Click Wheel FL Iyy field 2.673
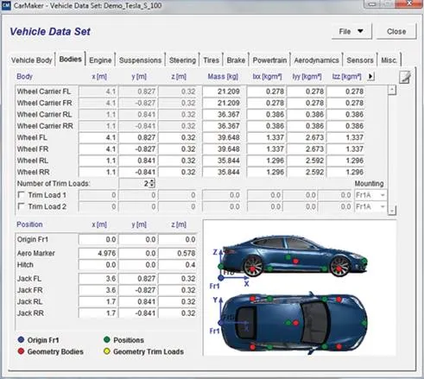This screenshot has width=424, height=379. [307, 137]
